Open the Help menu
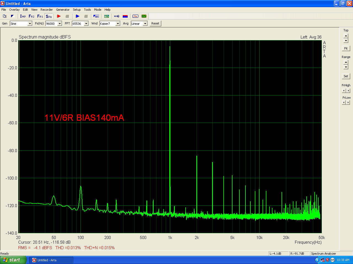The width and height of the screenshot is (353, 264). tap(108, 10)
